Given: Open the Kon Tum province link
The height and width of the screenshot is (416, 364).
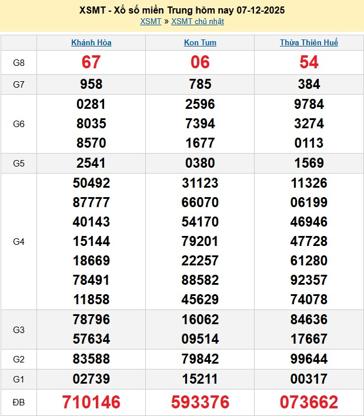Looking at the screenshot, I should click(200, 42).
